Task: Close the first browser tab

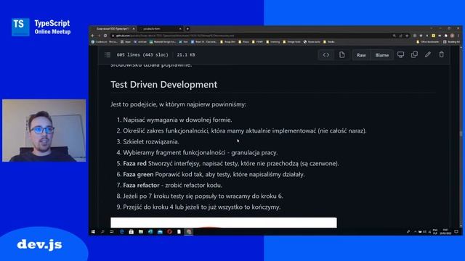Action: pos(134,29)
